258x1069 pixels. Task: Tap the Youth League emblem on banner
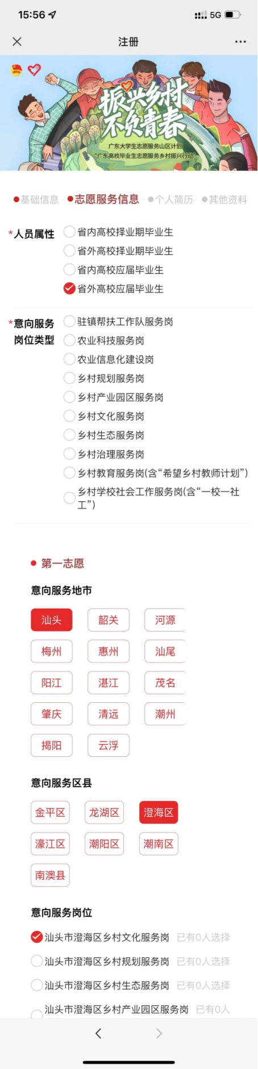16,70
